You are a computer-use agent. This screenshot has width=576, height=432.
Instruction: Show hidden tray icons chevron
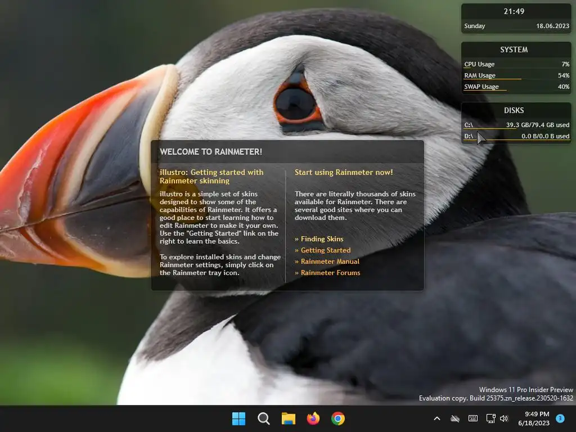[x=436, y=418]
